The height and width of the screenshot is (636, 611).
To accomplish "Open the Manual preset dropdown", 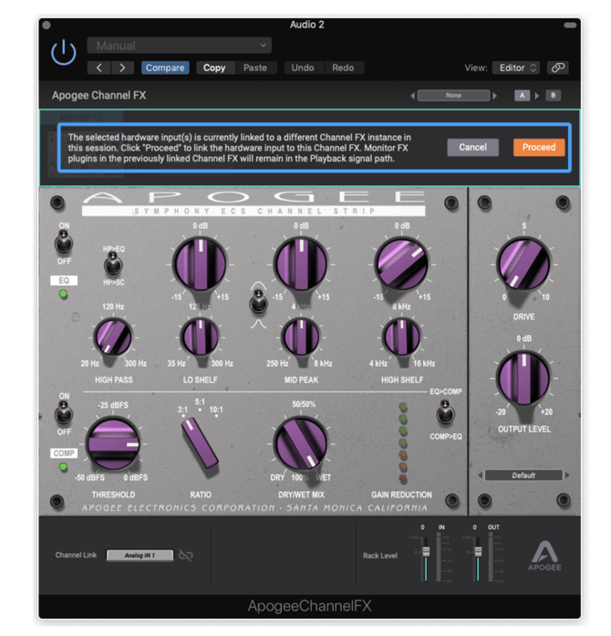I will point(180,45).
